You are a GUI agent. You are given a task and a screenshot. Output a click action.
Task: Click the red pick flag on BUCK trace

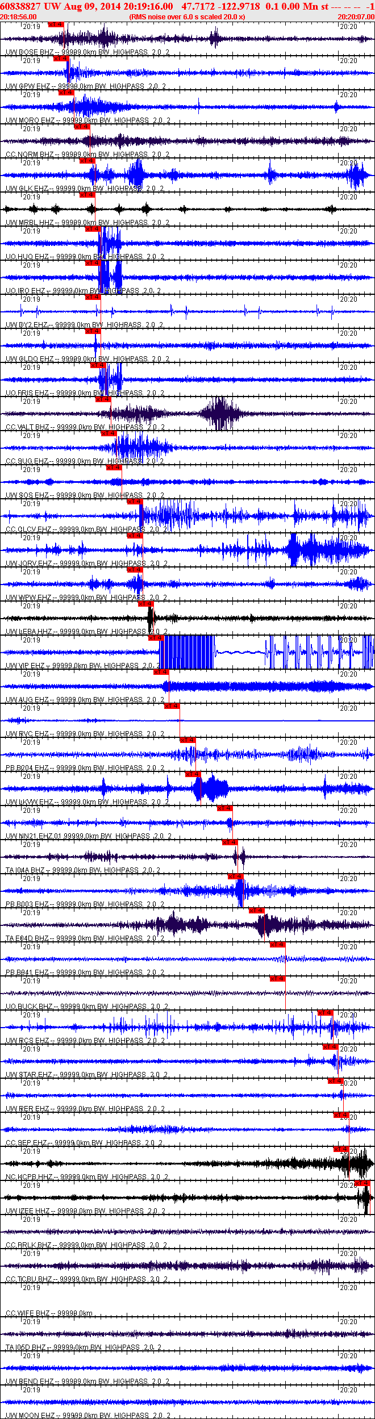coord(278,979)
